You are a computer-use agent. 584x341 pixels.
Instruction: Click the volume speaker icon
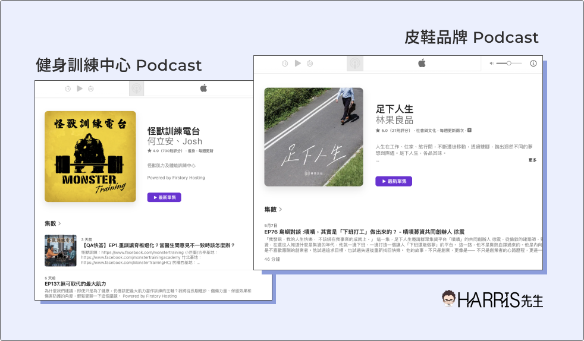[x=492, y=64]
